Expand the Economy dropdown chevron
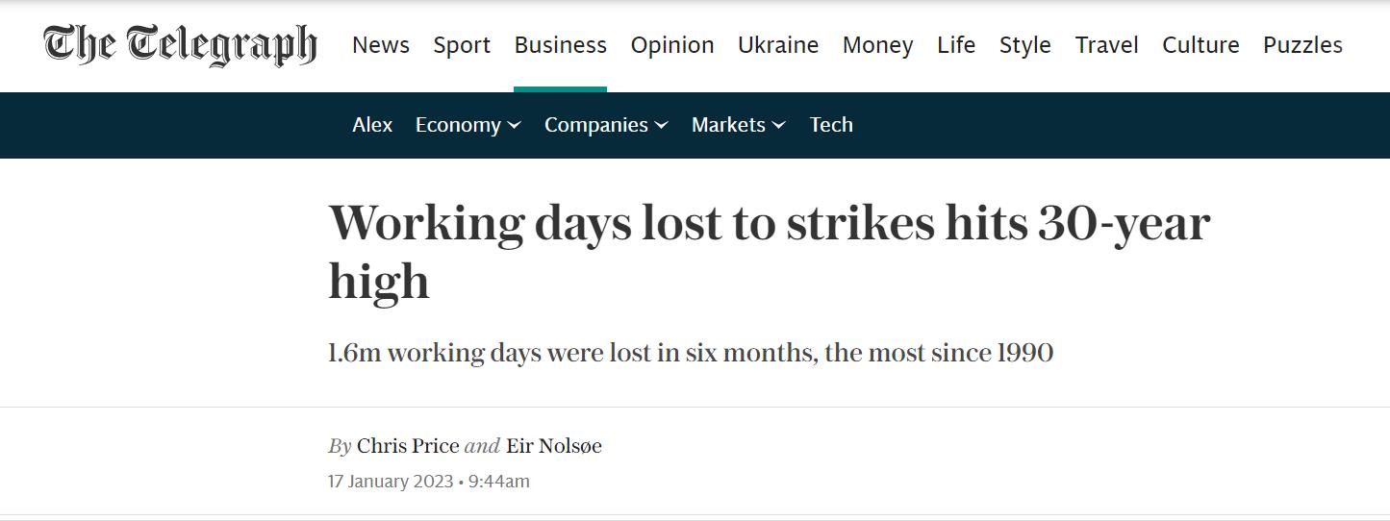The width and height of the screenshot is (1390, 521). point(515,125)
